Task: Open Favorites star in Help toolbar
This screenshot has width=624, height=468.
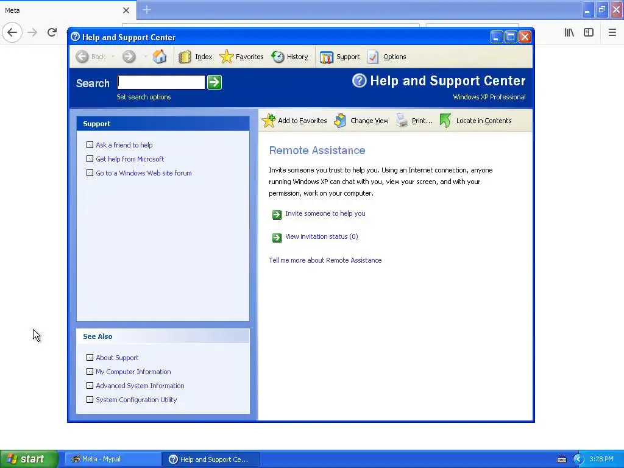Action: click(x=227, y=57)
